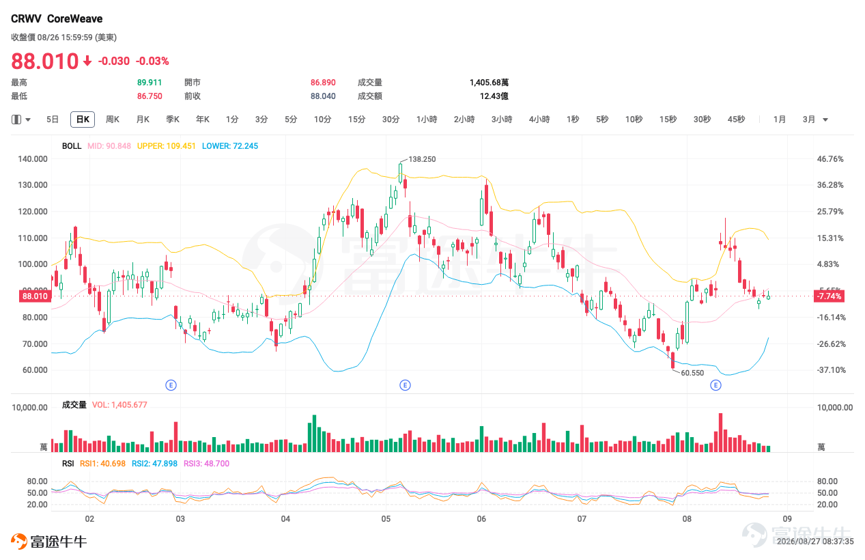865x560 pixels.
Task: Click the 46.76% right axis label
Action: click(x=832, y=159)
